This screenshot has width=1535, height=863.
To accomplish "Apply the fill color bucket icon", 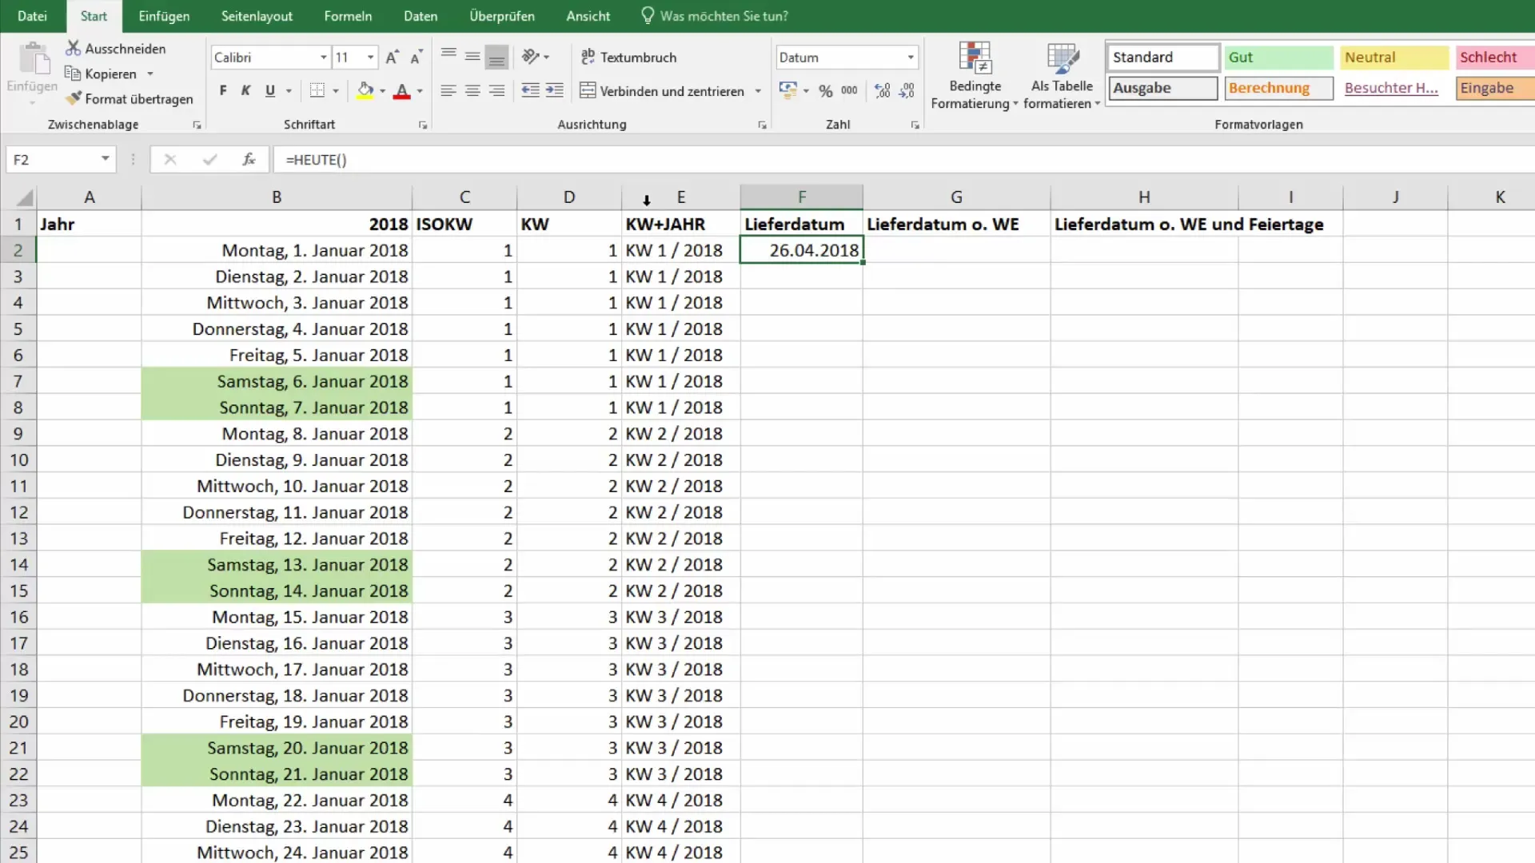I will pyautogui.click(x=365, y=90).
